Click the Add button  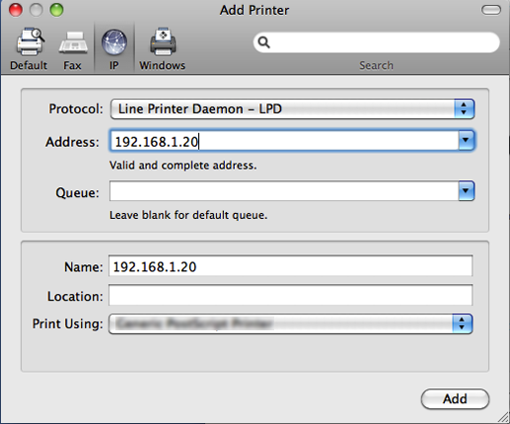click(x=455, y=399)
